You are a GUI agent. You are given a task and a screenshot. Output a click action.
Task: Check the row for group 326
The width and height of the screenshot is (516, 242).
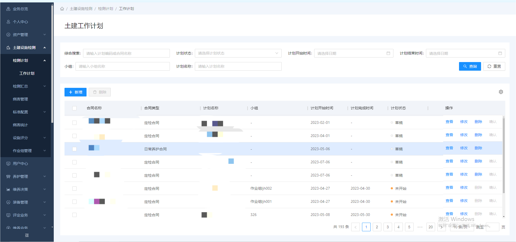(x=74, y=215)
